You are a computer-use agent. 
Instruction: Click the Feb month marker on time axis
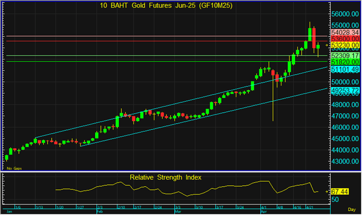click(x=100, y=212)
